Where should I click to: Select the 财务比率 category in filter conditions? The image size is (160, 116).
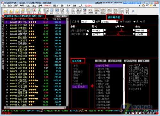(78, 84)
